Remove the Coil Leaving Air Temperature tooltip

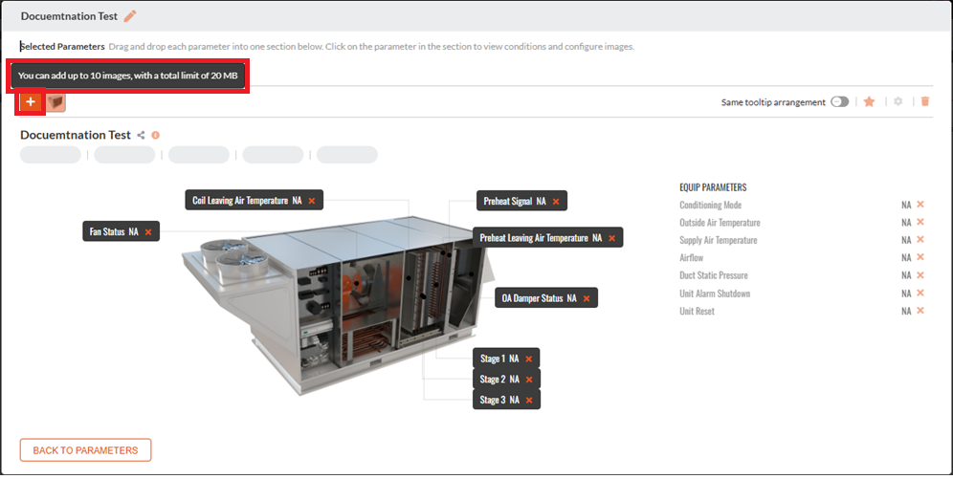(312, 201)
